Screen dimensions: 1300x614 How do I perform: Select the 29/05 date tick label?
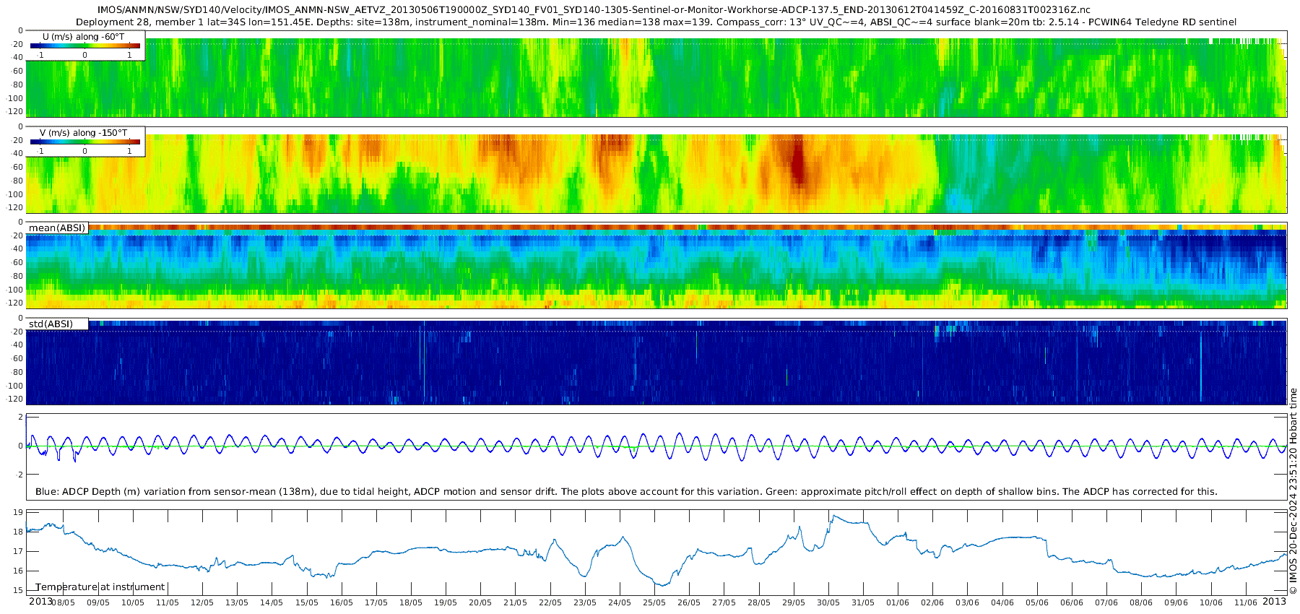pyautogui.click(x=793, y=602)
